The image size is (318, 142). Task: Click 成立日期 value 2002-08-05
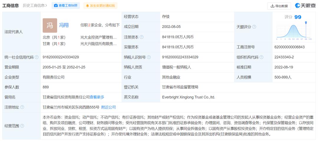coord(171,27)
